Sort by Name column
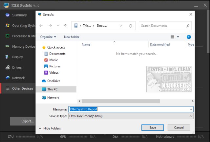This screenshot has width=210, height=142. [86, 44]
